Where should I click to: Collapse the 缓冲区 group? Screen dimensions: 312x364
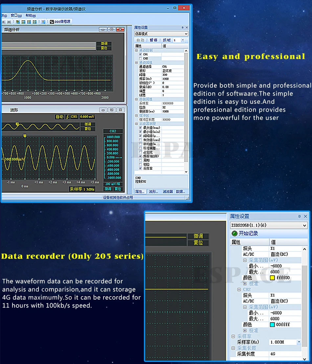click(137, 115)
